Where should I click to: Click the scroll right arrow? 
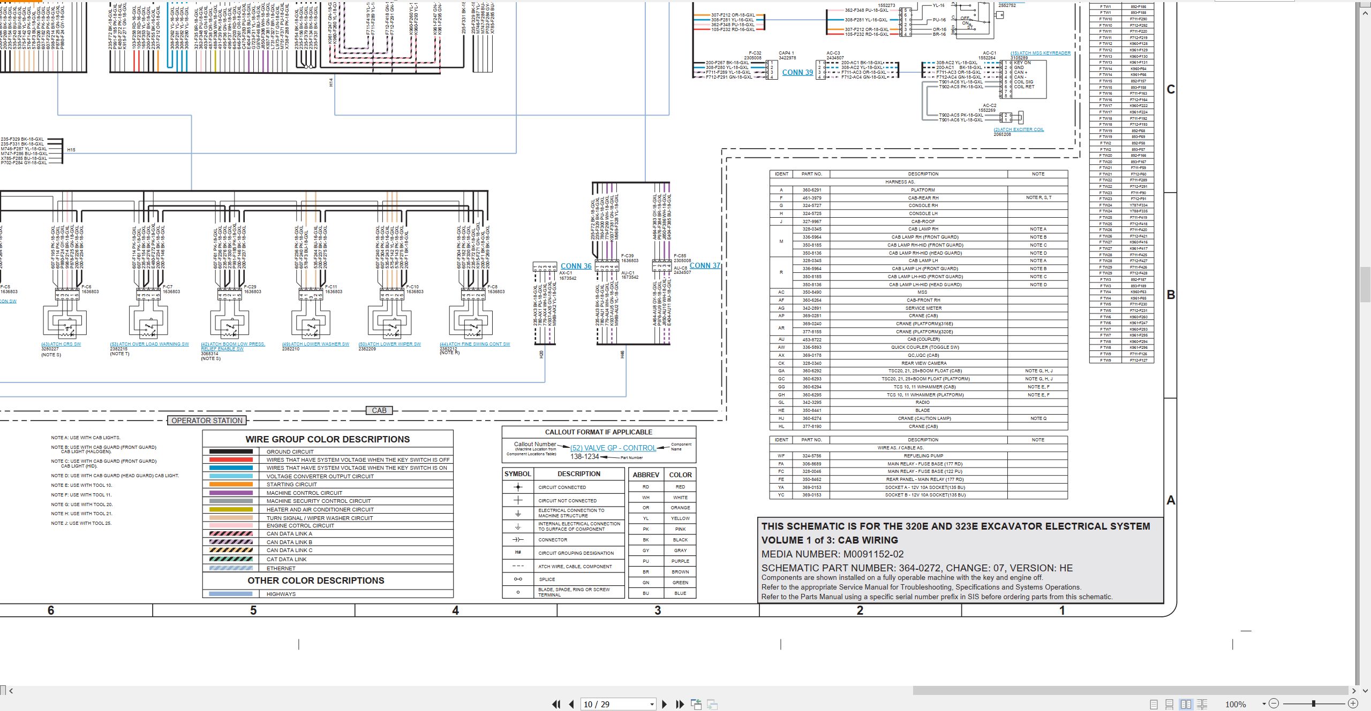tap(1354, 691)
